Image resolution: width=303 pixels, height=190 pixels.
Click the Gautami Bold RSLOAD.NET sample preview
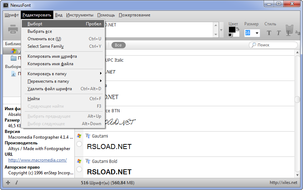point(109,172)
